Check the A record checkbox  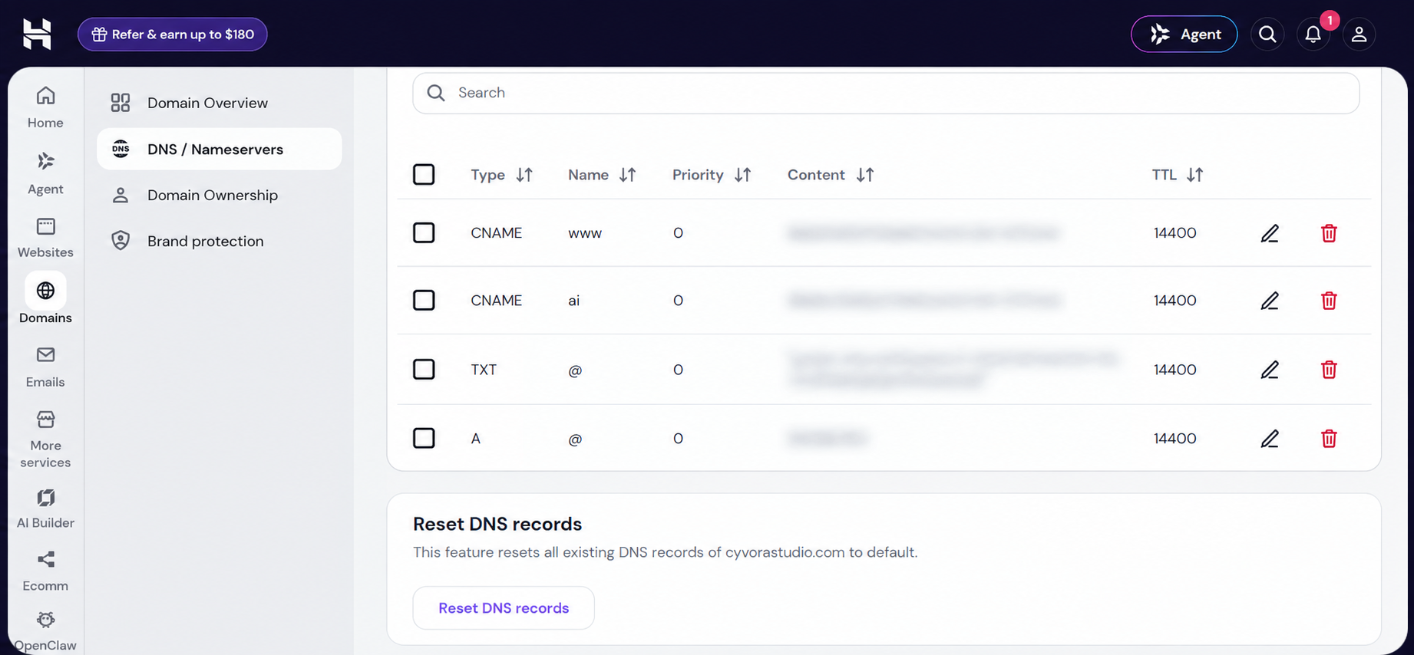pos(424,439)
